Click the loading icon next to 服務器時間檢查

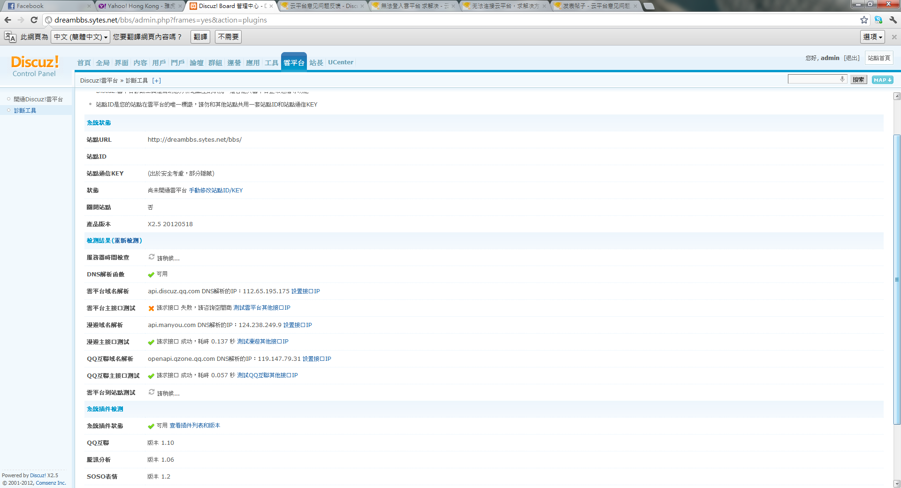tap(152, 257)
